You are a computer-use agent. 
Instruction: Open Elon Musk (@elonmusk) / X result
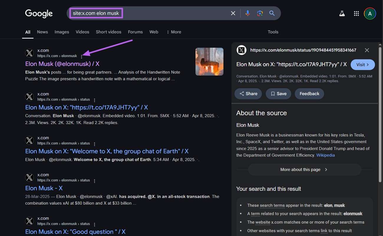[x=62, y=64]
